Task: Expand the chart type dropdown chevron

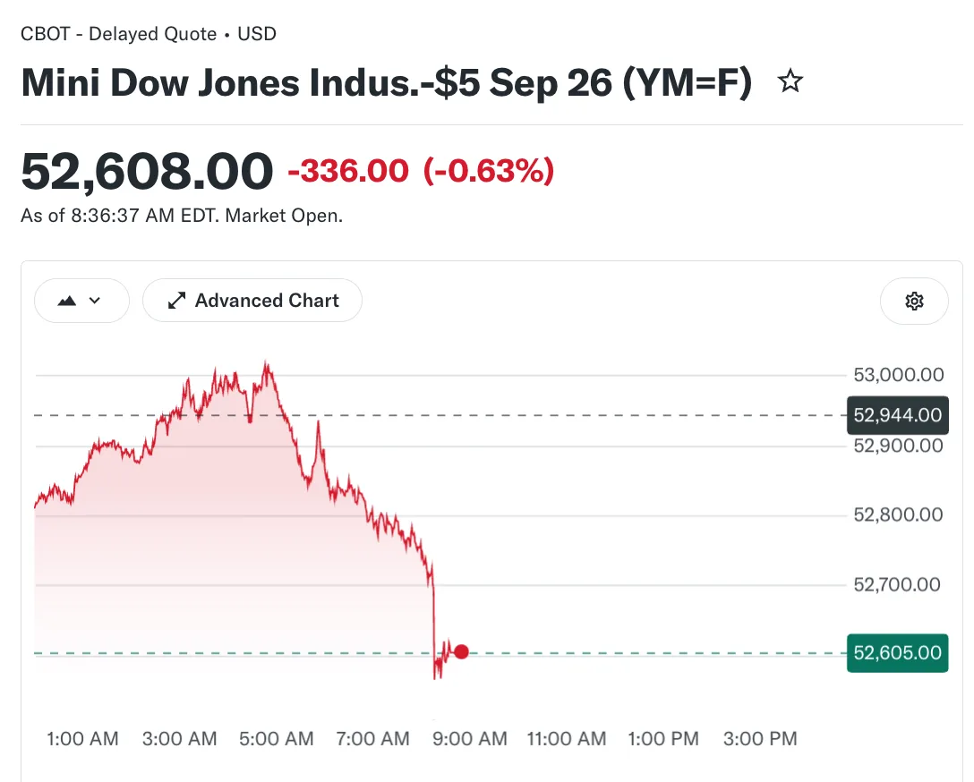Action: tap(94, 301)
